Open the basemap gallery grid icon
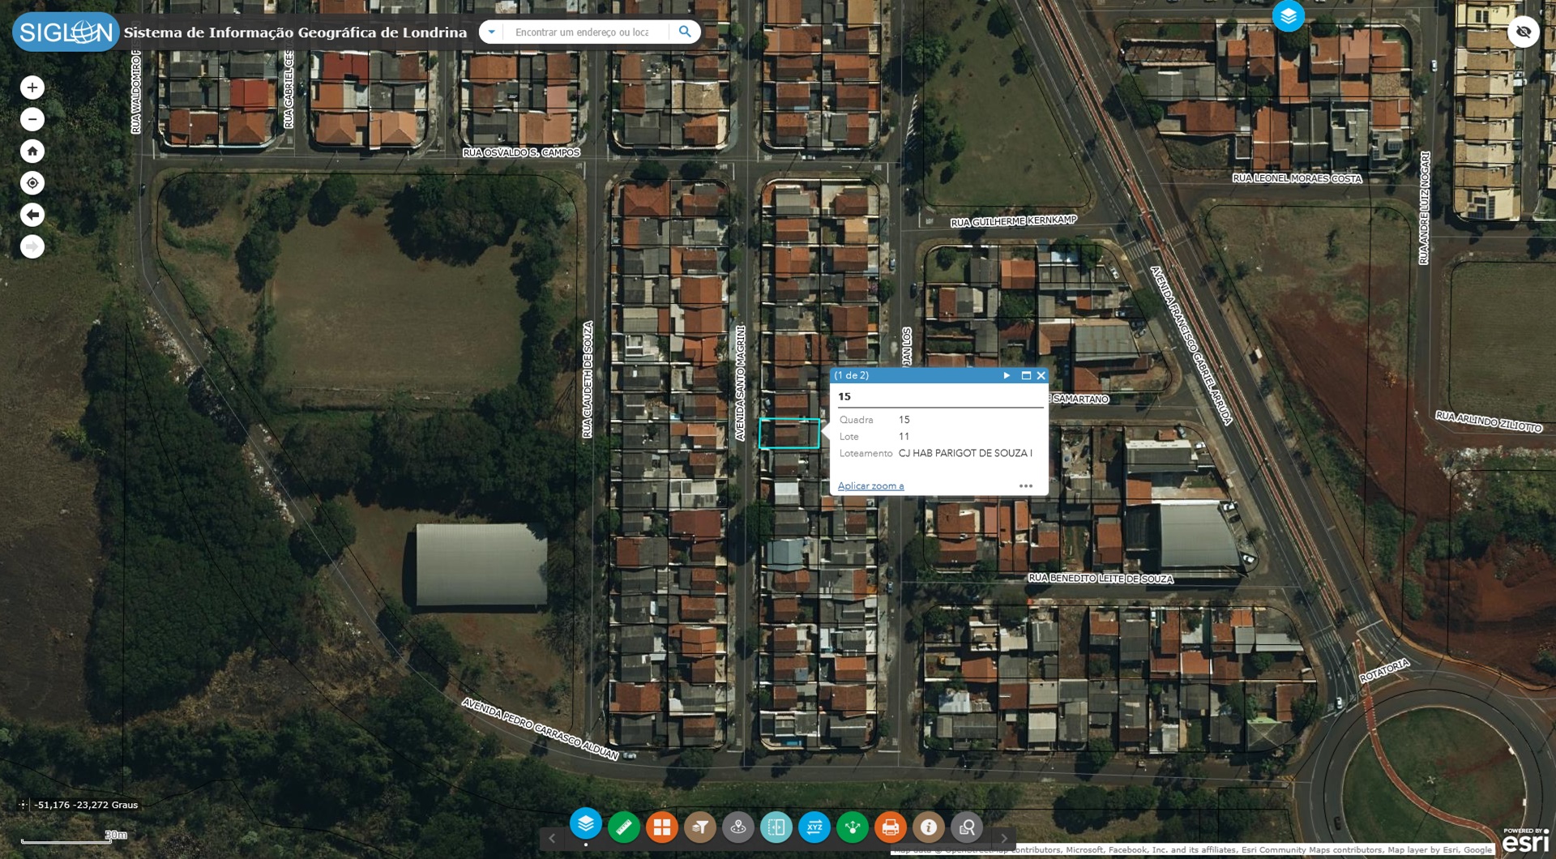 [x=662, y=827]
